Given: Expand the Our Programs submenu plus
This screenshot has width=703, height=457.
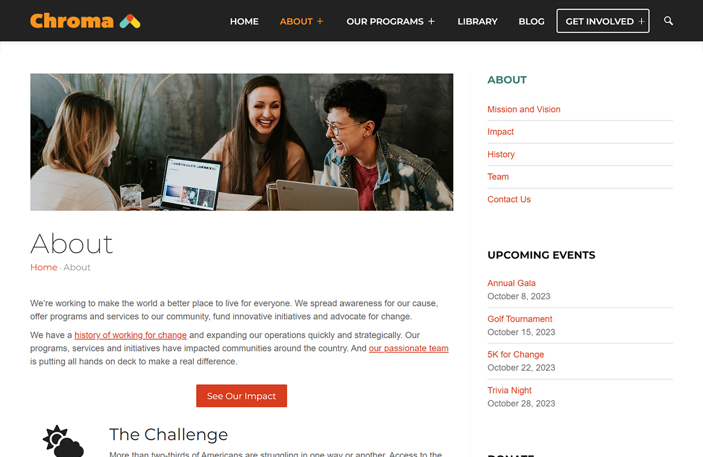Looking at the screenshot, I should [431, 22].
